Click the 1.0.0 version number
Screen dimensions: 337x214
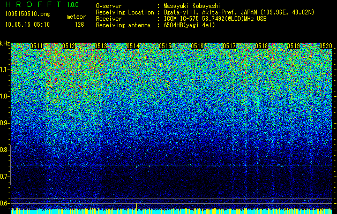(x=73, y=5)
